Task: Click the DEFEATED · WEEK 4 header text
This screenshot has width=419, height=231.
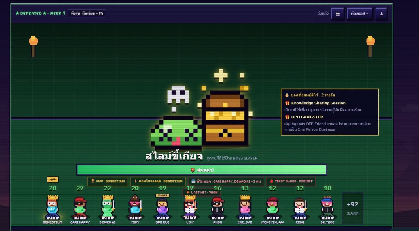Action: coord(41,14)
